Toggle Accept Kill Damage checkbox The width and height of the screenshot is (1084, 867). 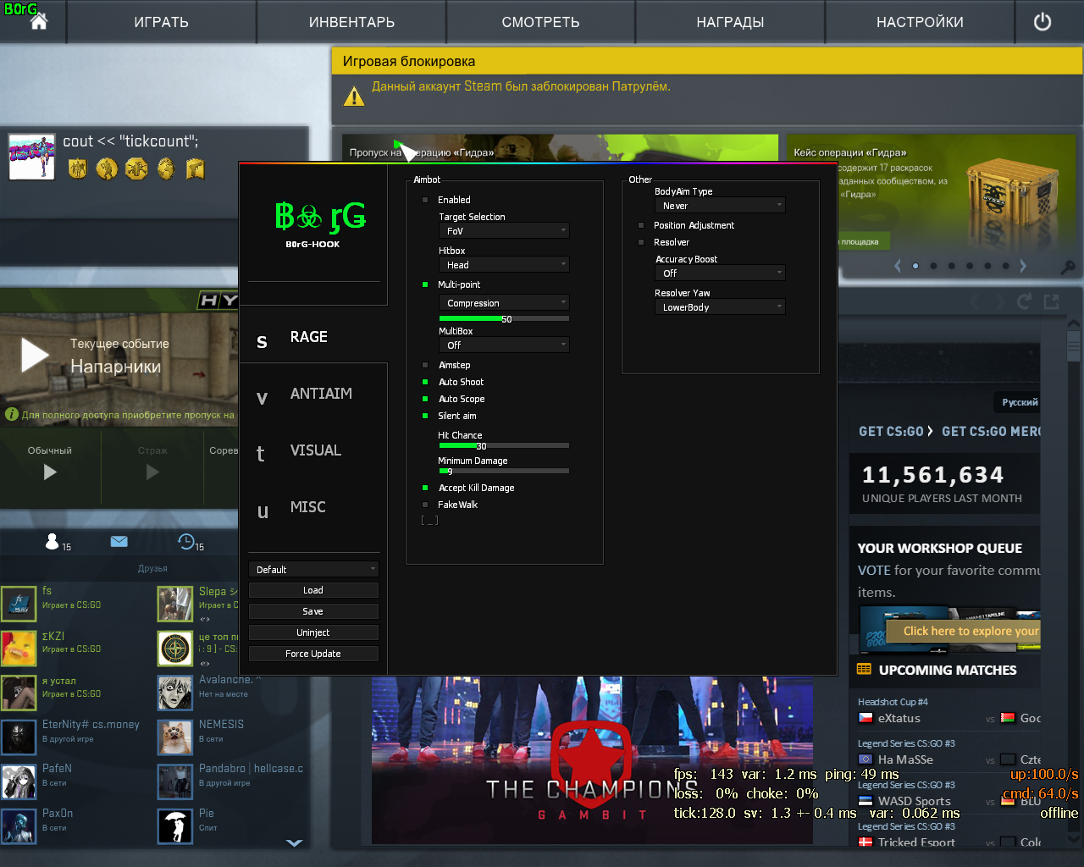click(425, 488)
